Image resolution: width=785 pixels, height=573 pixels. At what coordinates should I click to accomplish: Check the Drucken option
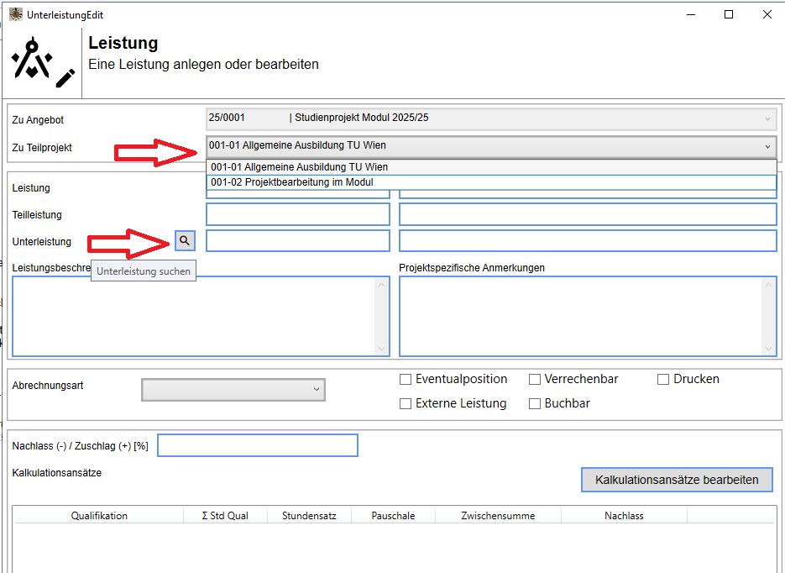[663, 379]
